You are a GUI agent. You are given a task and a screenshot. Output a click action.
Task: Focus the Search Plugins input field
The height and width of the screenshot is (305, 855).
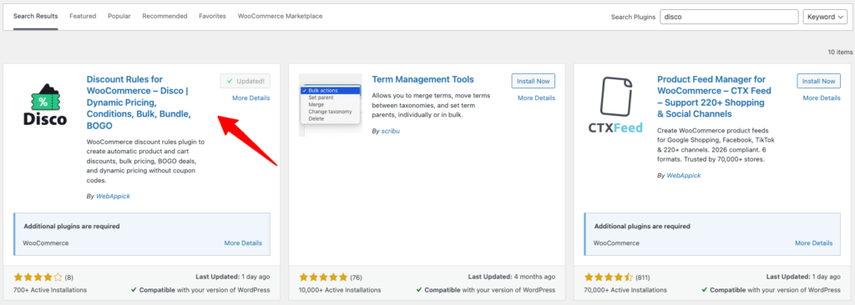(729, 17)
